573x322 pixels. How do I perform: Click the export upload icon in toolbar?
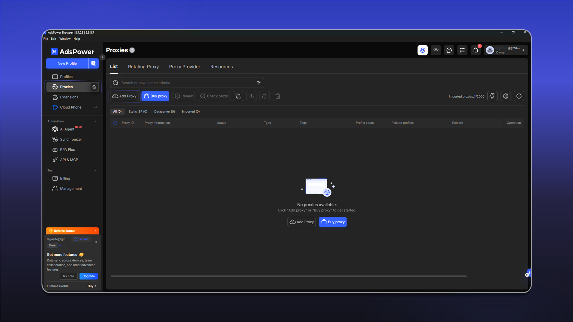click(x=251, y=96)
